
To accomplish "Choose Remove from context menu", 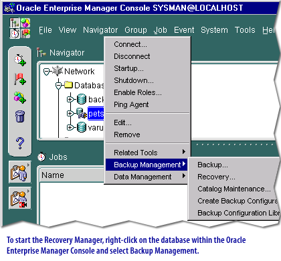I will point(147,135).
